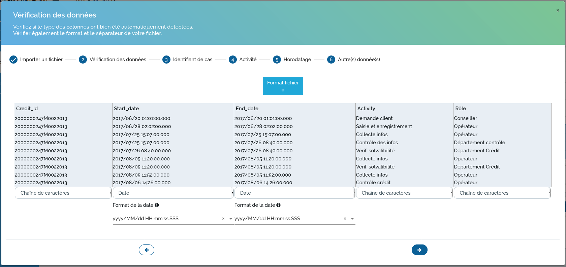The image size is (566, 267).
Task: Click info icon beside End_date date format
Action: click(278, 205)
